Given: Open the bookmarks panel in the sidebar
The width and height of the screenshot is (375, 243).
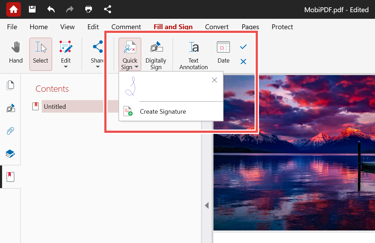Looking at the screenshot, I should pyautogui.click(x=10, y=177).
